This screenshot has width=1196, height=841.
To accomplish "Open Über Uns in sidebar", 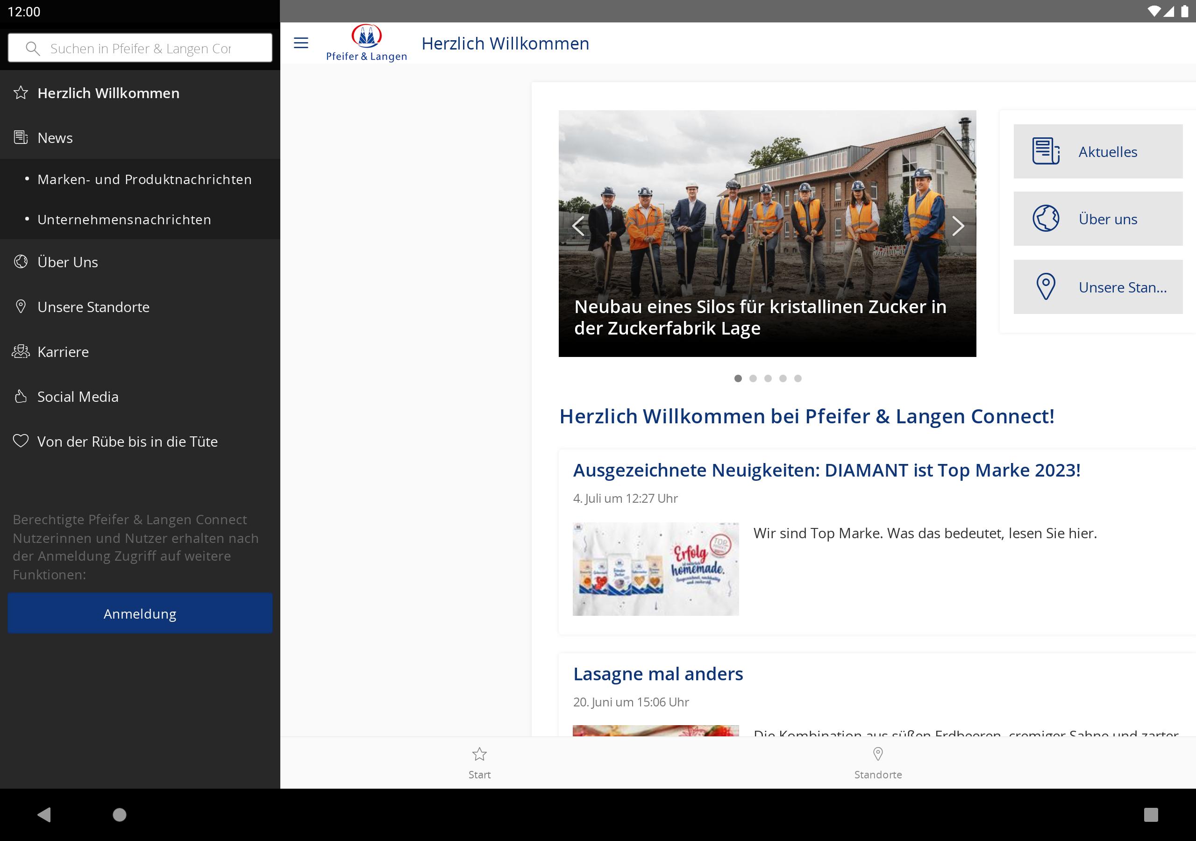I will 140,262.
